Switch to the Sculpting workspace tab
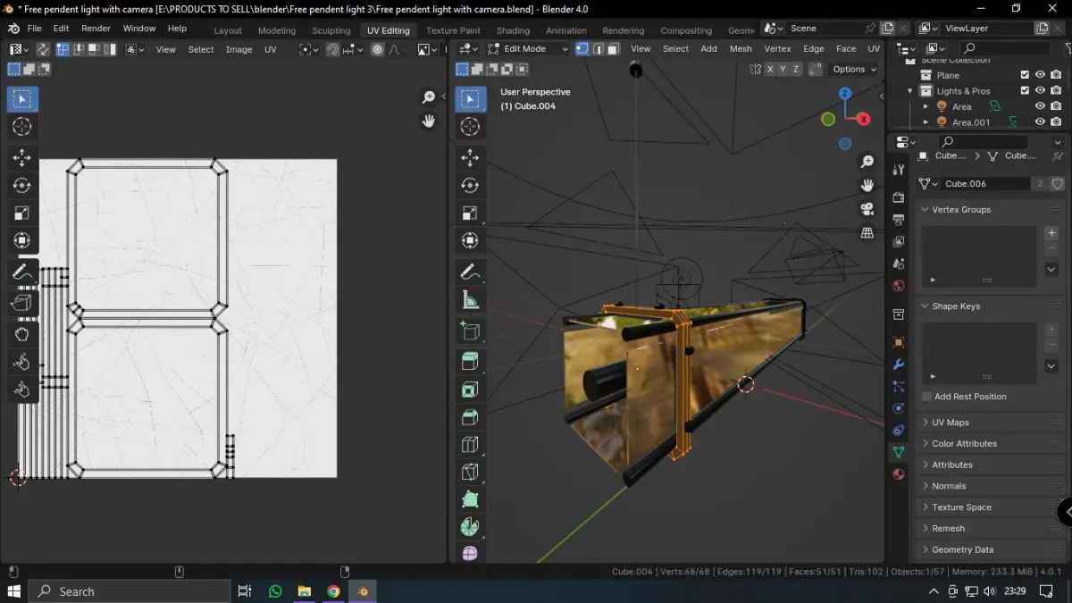 (x=331, y=30)
